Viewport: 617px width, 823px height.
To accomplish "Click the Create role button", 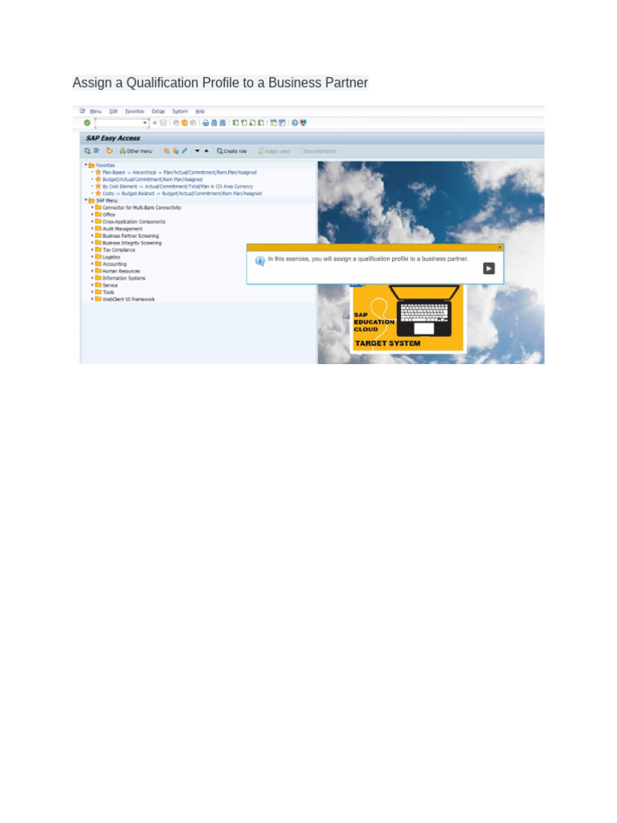I will point(231,151).
